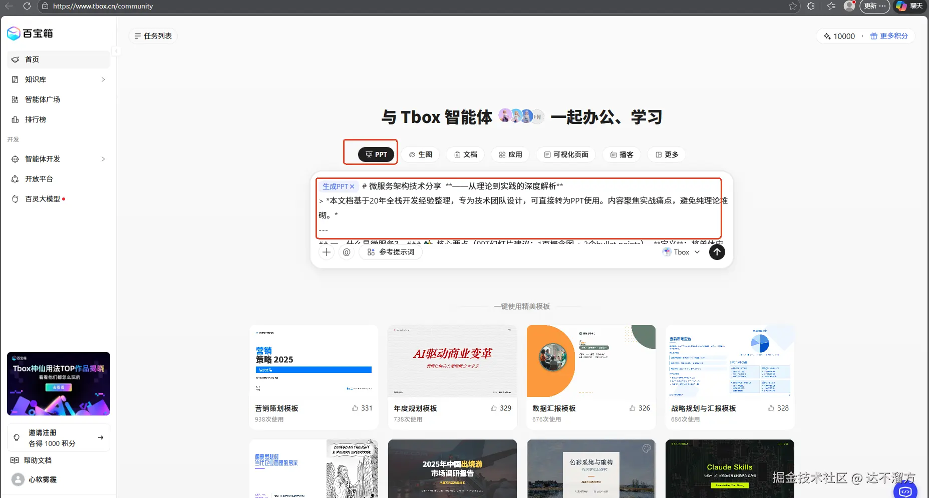Viewport: 929px width, 498px height.
Task: Open the 色彩采集与重构 template thumbnail
Action: pos(591,468)
